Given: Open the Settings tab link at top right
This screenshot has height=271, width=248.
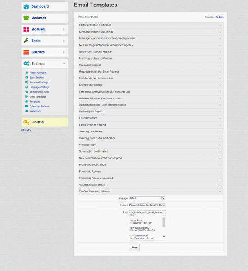Looking at the screenshot, I should point(220,17).
